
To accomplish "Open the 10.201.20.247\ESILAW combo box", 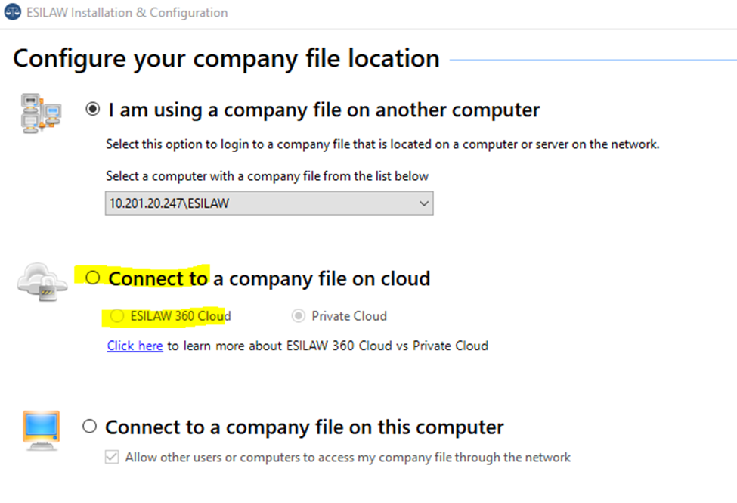I will pos(269,203).
